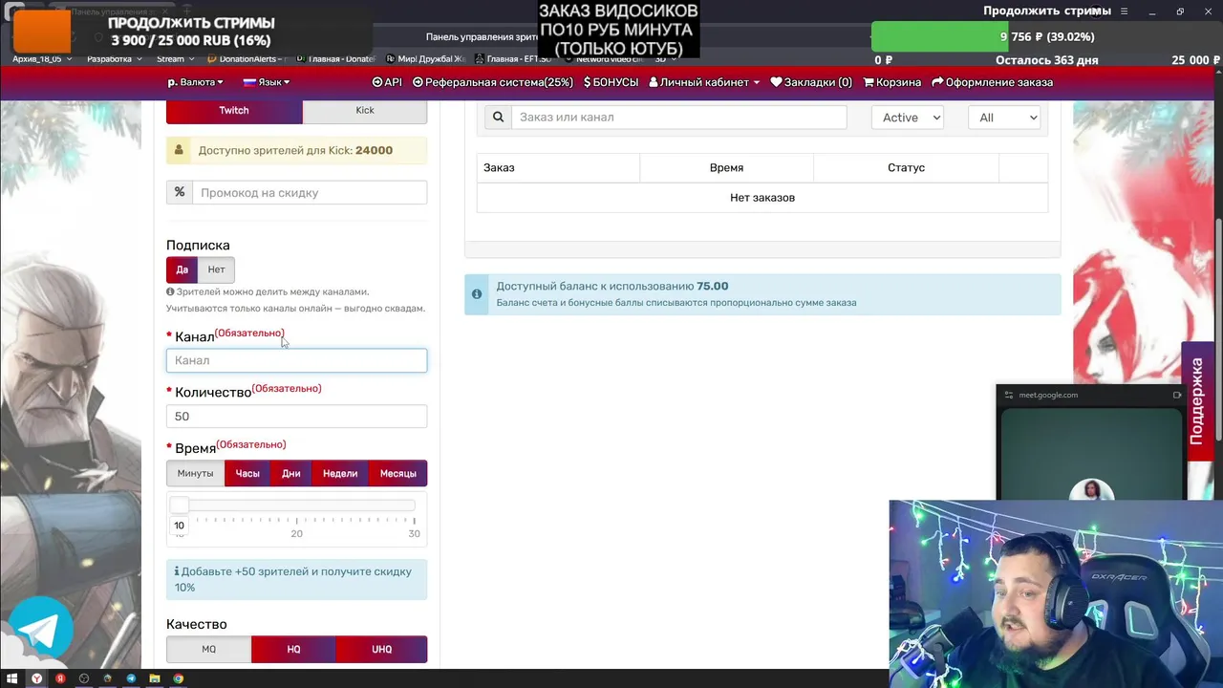The height and width of the screenshot is (688, 1223).
Task: Open the red Yandex taskbar icon
Action: click(x=60, y=678)
